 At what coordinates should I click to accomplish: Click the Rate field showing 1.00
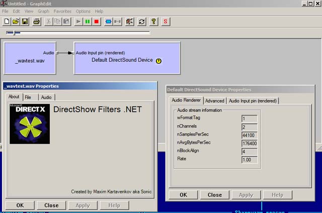pyautogui.click(x=250, y=160)
